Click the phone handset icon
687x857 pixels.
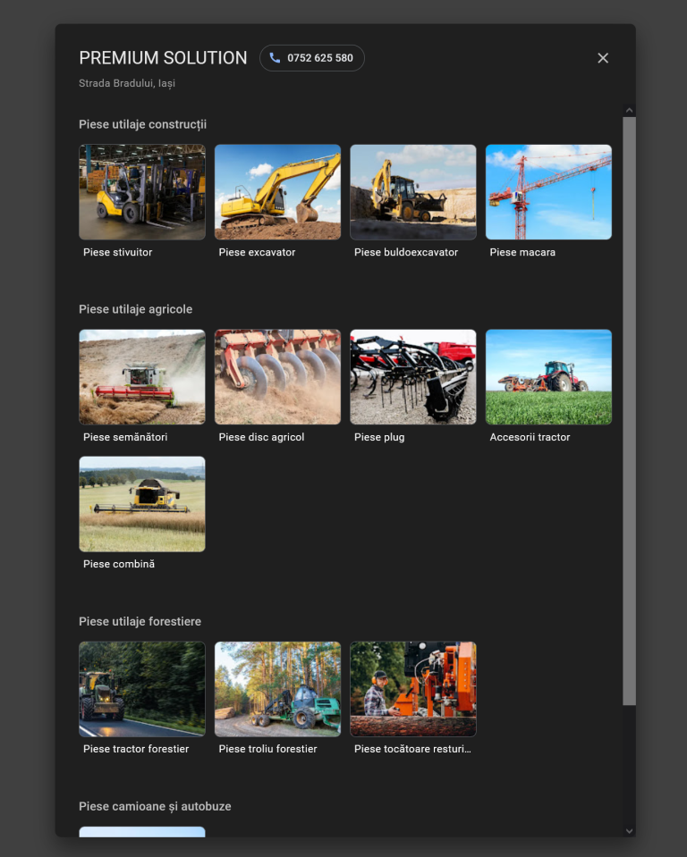pos(275,58)
